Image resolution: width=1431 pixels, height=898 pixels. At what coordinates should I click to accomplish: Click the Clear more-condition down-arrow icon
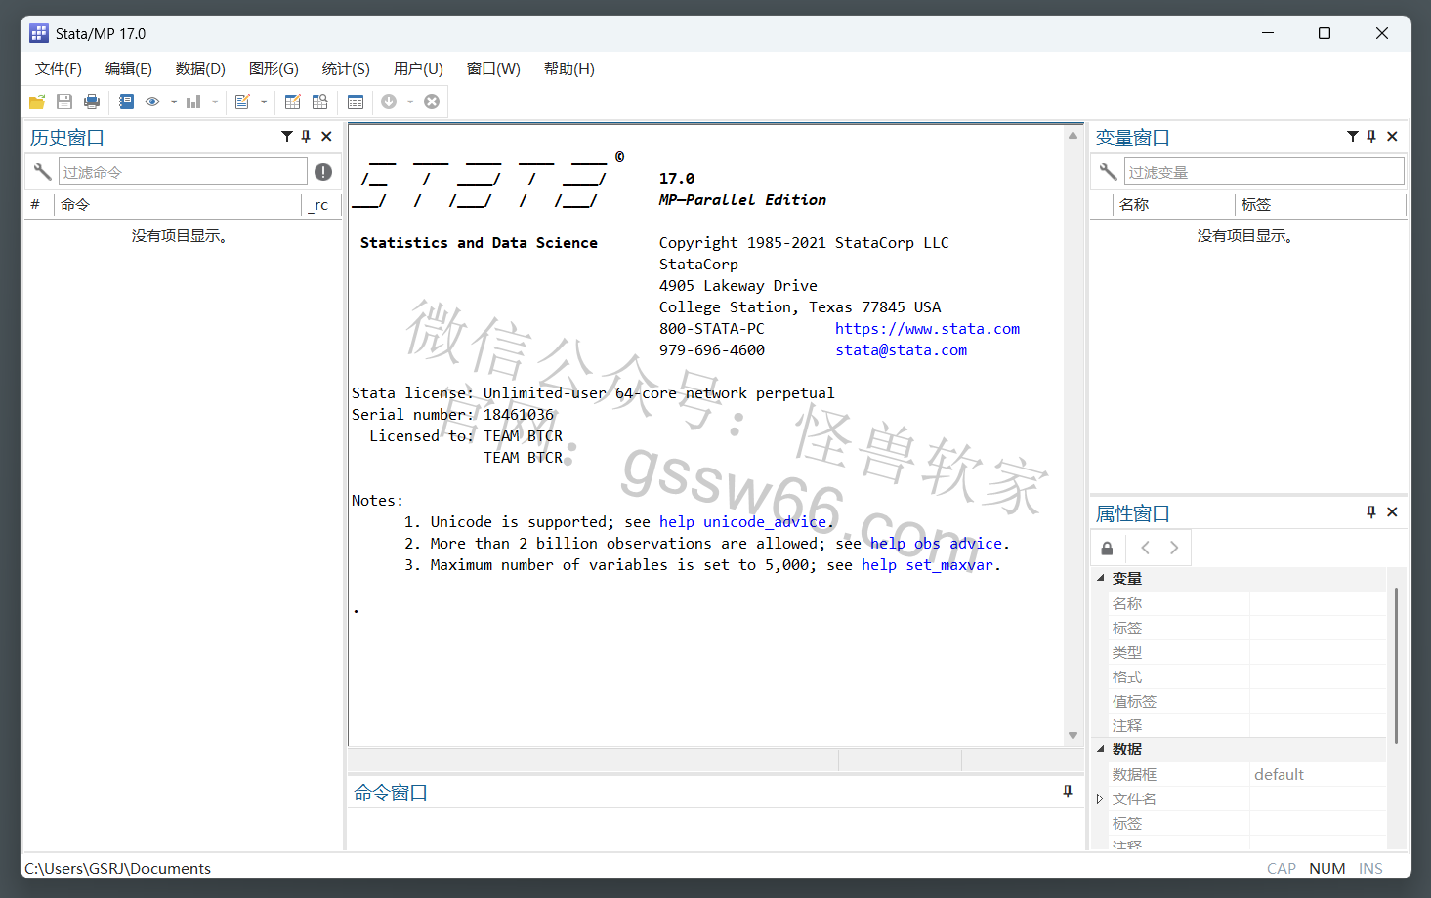point(389,102)
